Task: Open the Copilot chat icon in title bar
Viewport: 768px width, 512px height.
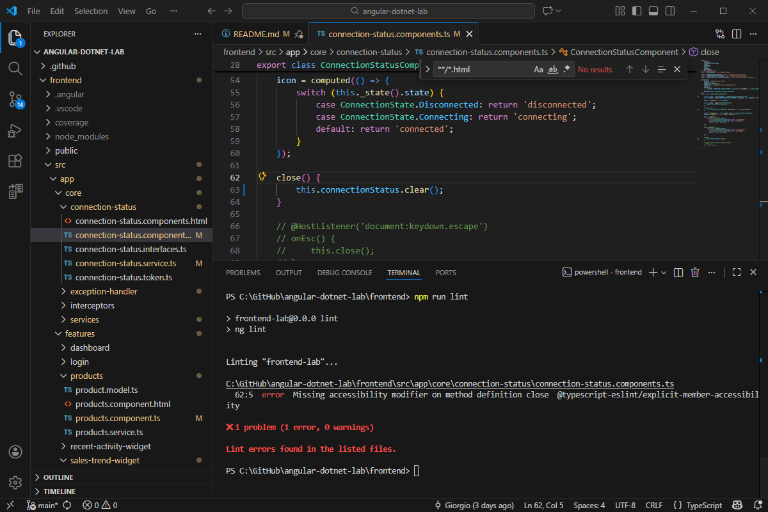Action: 548,11
